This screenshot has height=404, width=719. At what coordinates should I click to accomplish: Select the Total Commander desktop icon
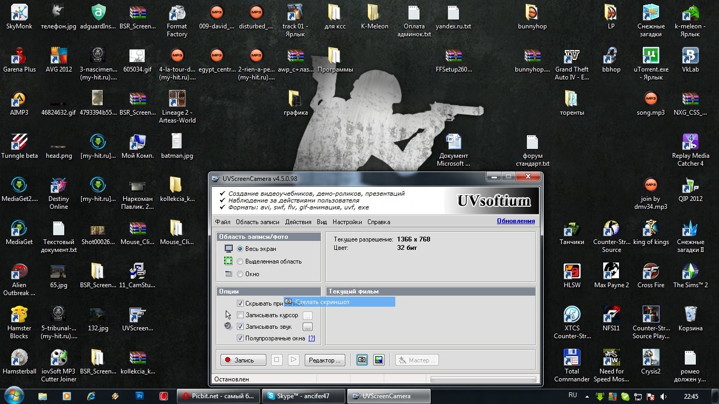(572, 366)
